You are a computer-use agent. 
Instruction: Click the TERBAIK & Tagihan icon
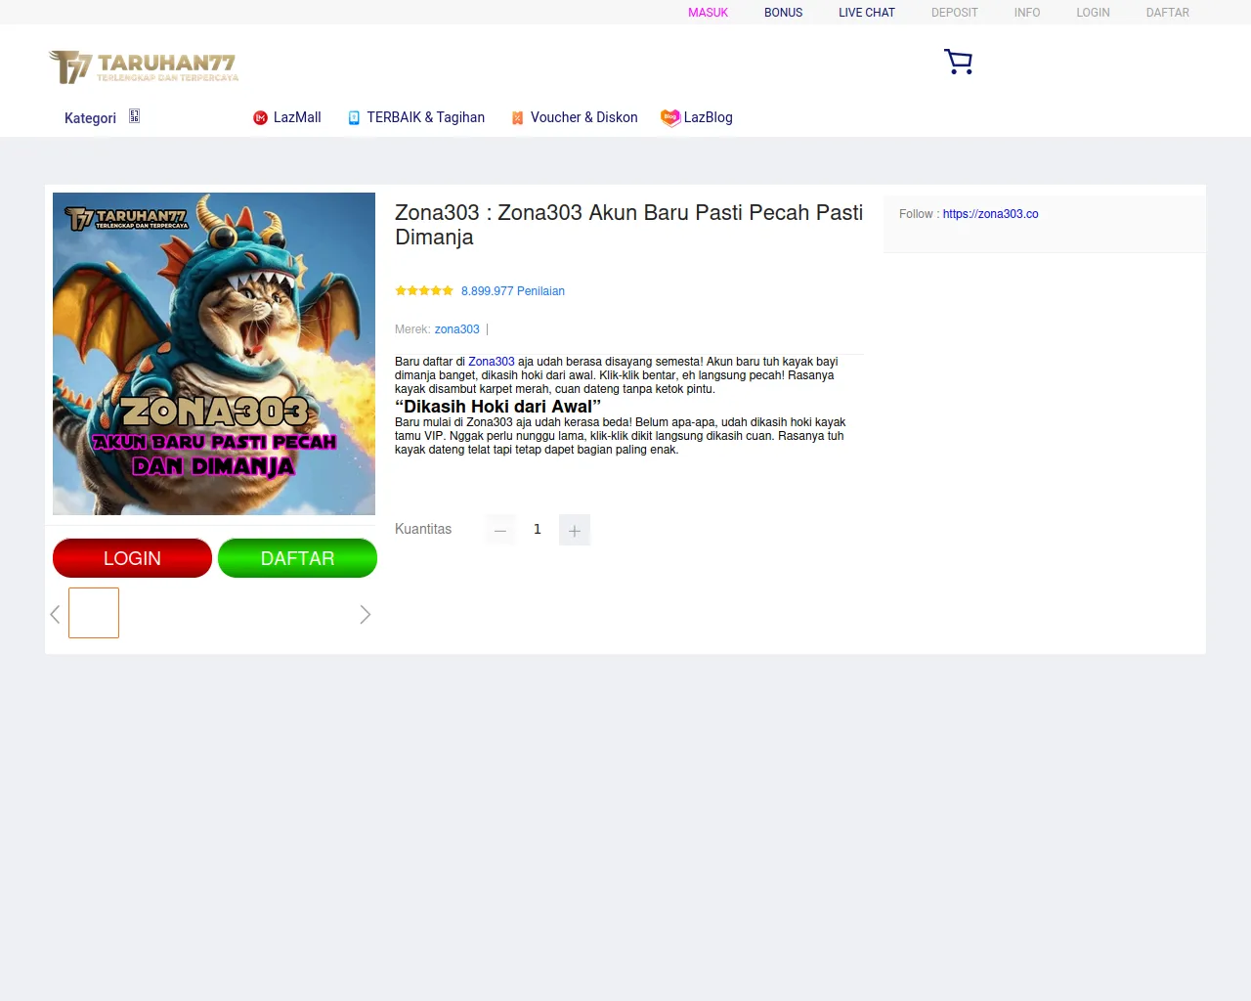point(354,118)
